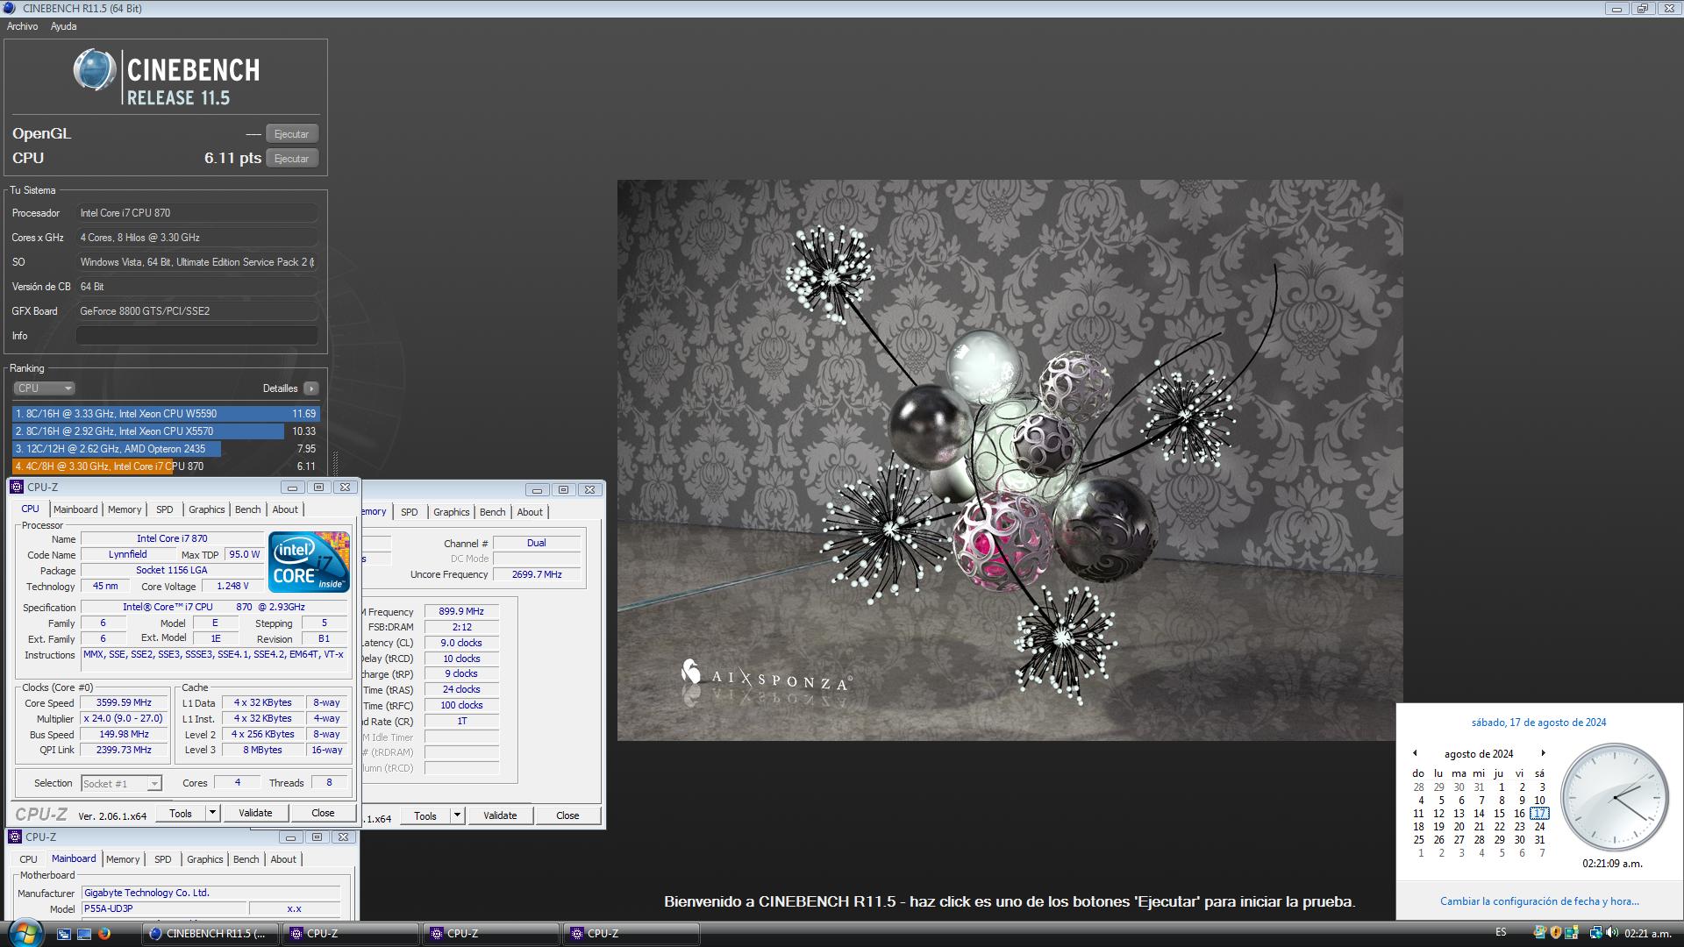Click the analog clock in the date popup

(x=1615, y=797)
